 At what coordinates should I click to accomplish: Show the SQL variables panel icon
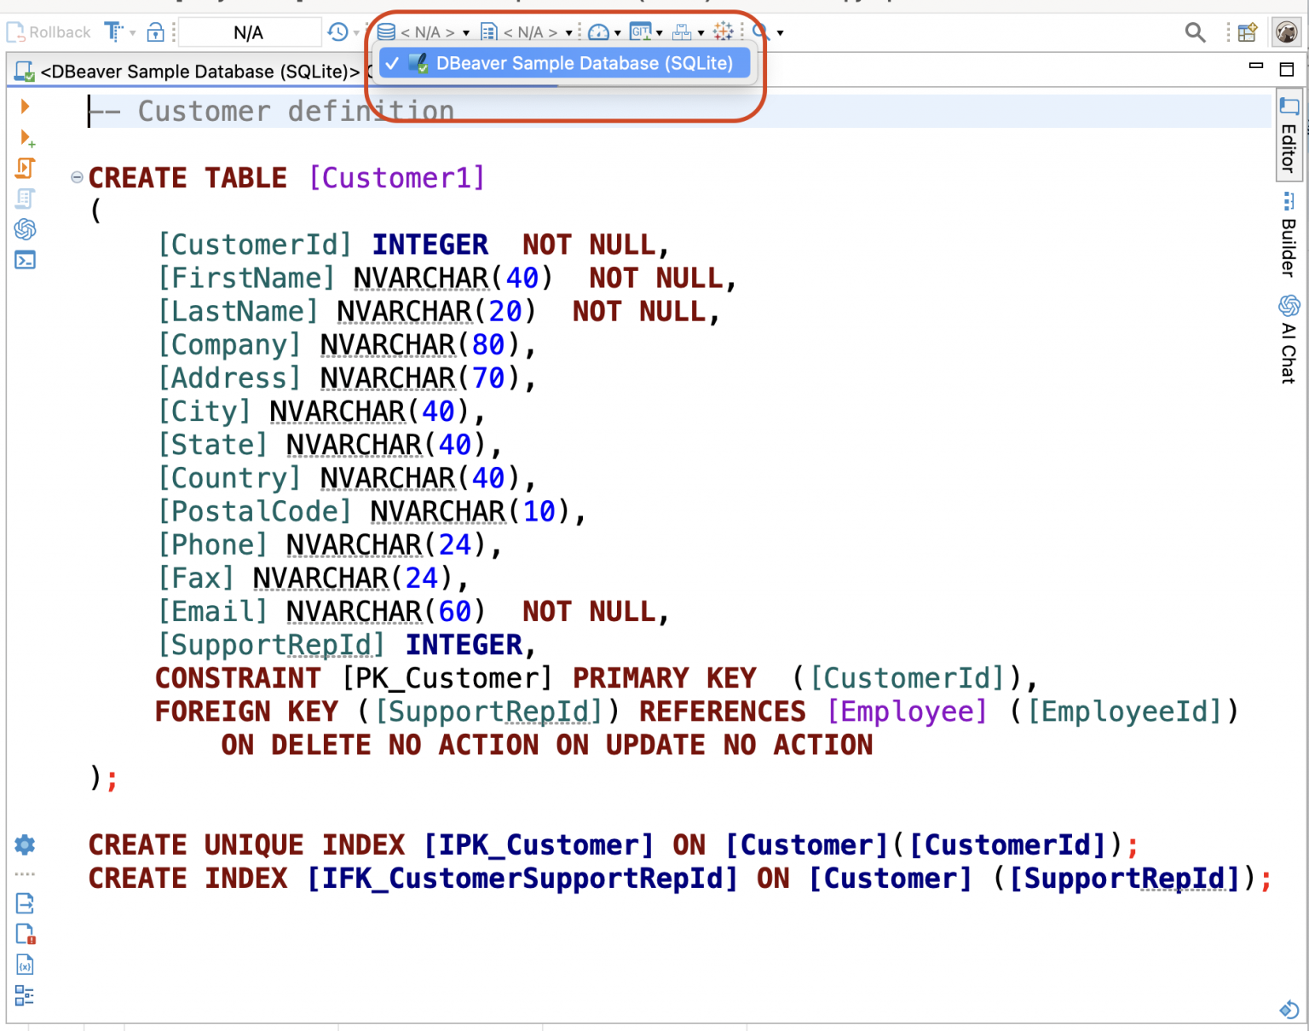[25, 965]
